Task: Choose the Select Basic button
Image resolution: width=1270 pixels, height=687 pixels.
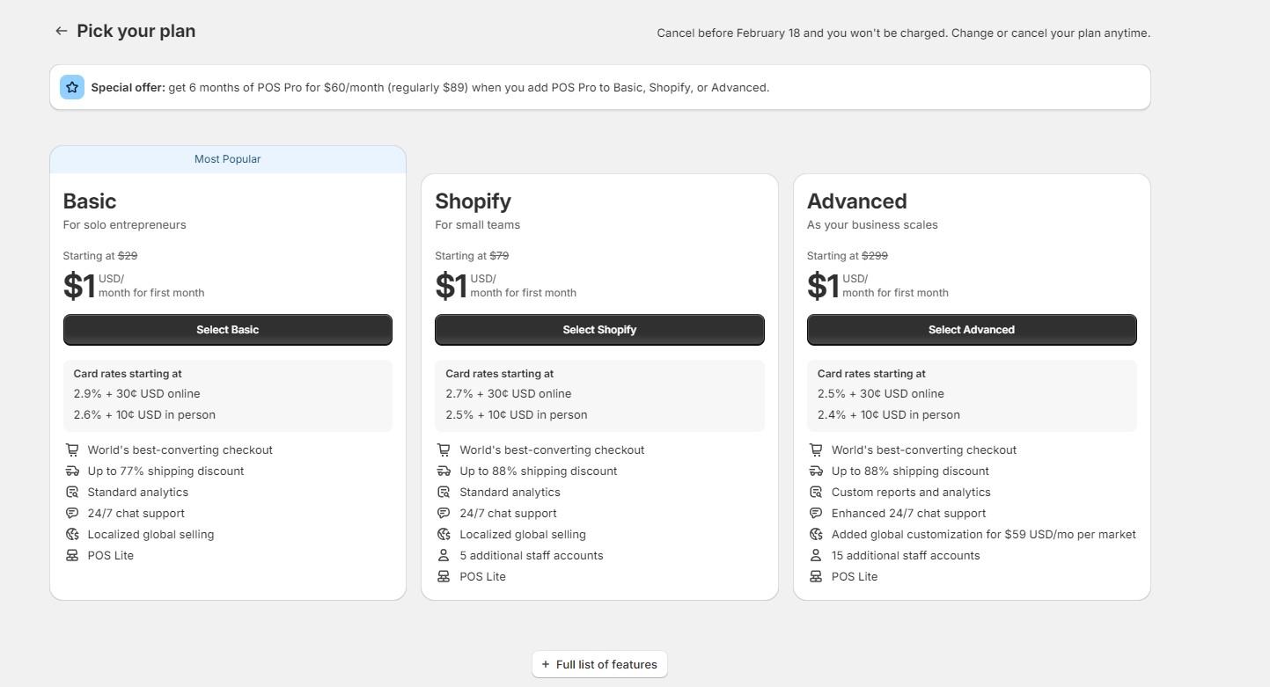Action: point(228,330)
